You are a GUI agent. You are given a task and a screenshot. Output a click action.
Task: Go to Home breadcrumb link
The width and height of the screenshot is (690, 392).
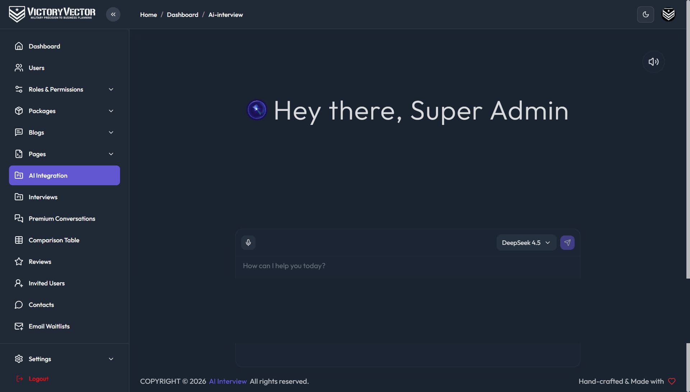pos(148,15)
